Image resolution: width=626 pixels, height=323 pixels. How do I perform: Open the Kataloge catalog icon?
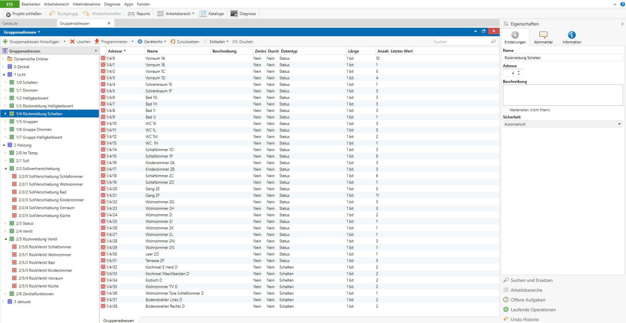click(x=203, y=13)
